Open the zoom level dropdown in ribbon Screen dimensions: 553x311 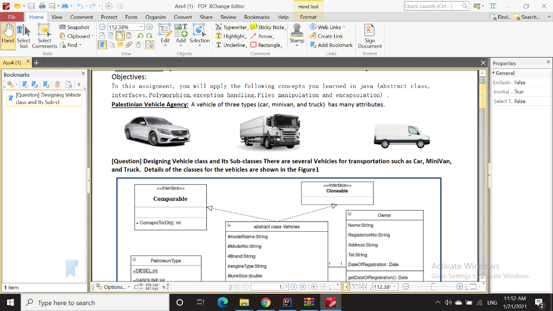142,27
